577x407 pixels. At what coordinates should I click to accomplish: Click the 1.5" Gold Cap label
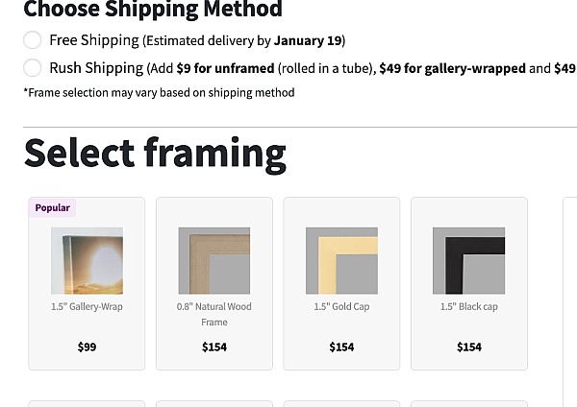(341, 307)
